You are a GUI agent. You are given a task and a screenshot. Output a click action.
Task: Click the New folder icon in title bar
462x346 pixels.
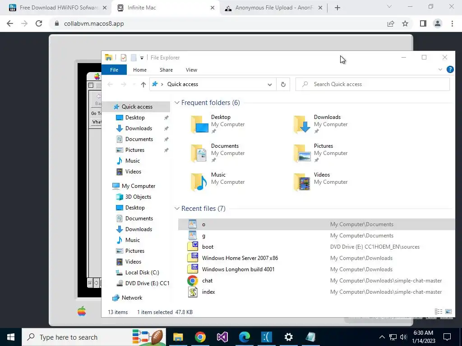(134, 58)
